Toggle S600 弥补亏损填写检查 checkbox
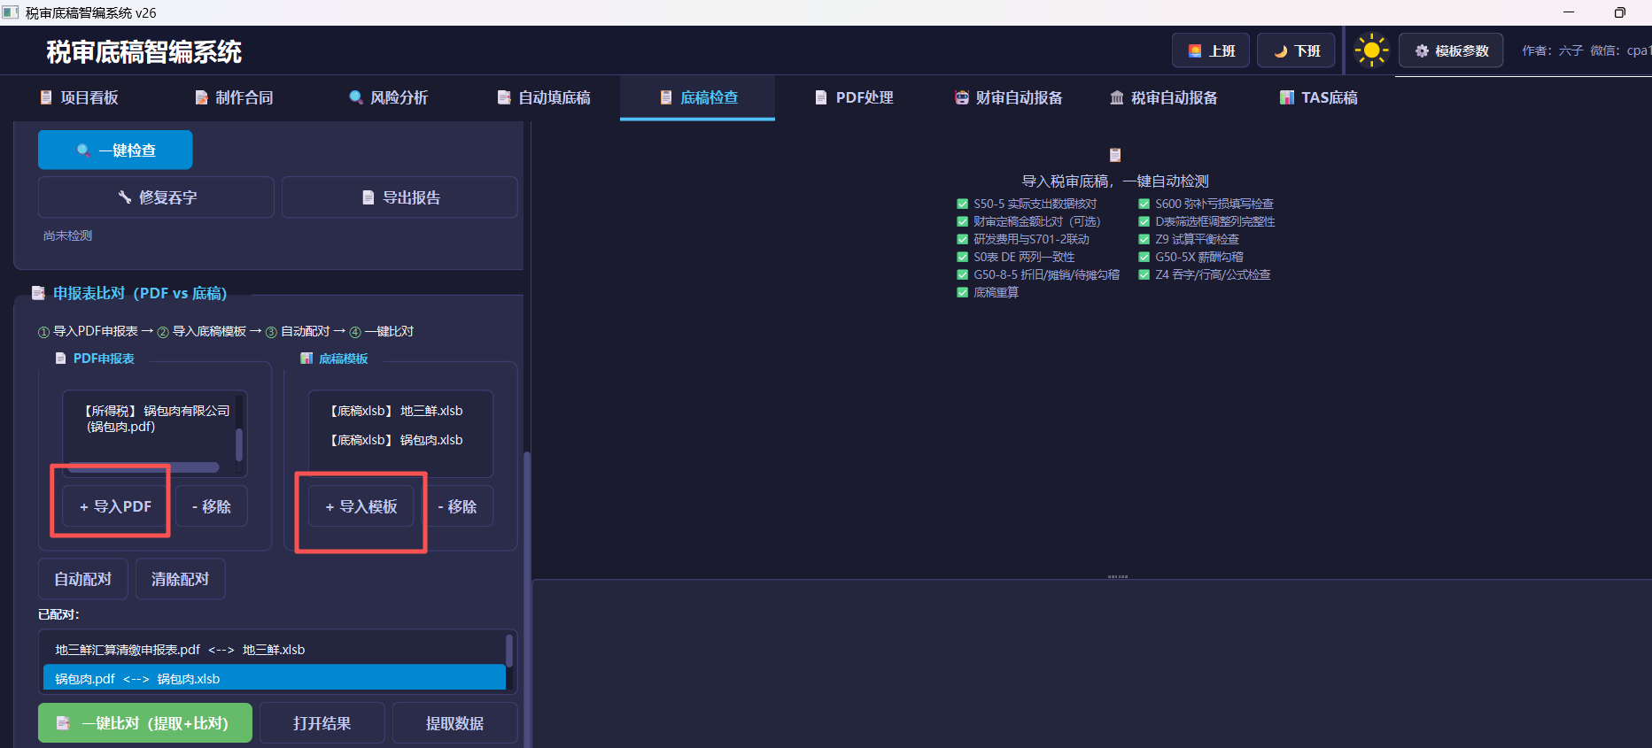Image resolution: width=1652 pixels, height=748 pixels. click(x=1144, y=204)
